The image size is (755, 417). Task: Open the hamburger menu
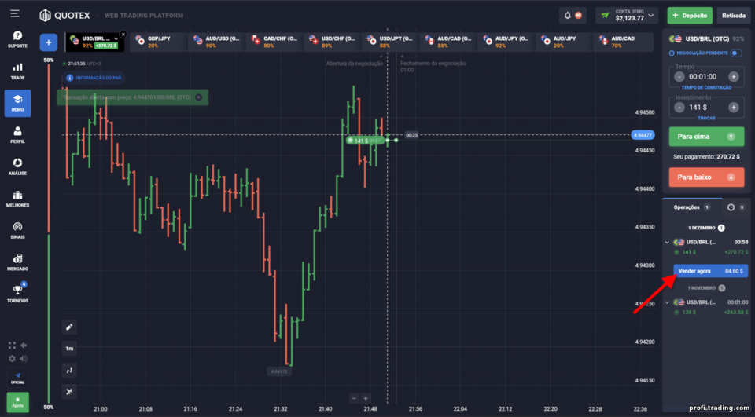(15, 13)
